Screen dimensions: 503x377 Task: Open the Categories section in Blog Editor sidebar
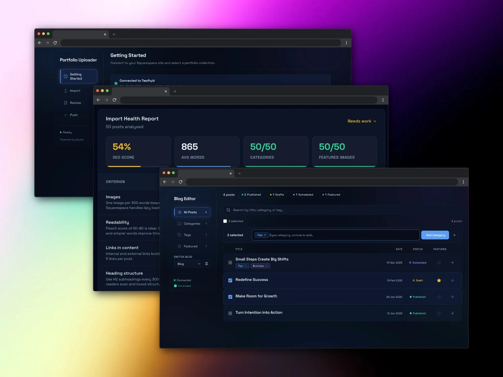click(192, 224)
